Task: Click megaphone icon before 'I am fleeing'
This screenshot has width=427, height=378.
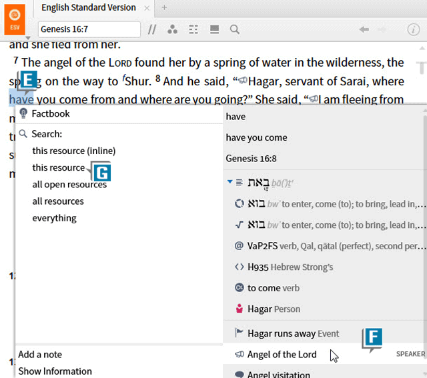Action: pyautogui.click(x=314, y=99)
